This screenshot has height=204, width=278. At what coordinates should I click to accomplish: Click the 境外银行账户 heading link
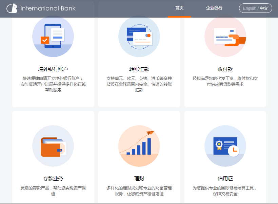(53, 69)
